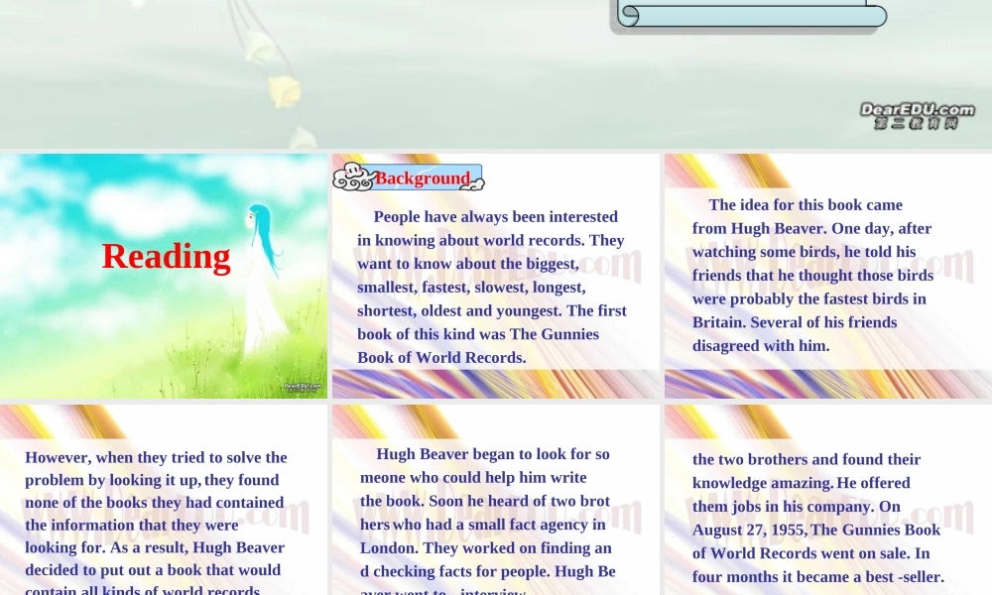Click the red Reading title text
This screenshot has width=992, height=595.
click(x=166, y=257)
